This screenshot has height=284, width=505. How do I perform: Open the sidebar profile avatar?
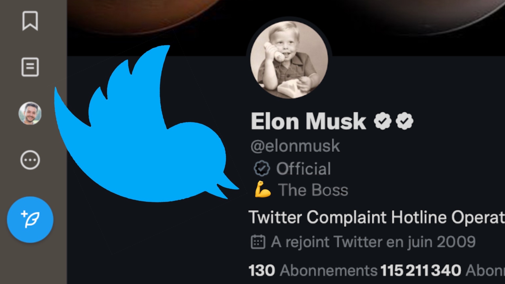(30, 113)
